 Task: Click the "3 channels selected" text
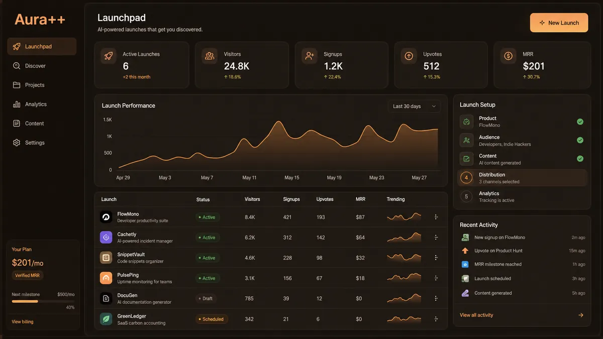[499, 182]
